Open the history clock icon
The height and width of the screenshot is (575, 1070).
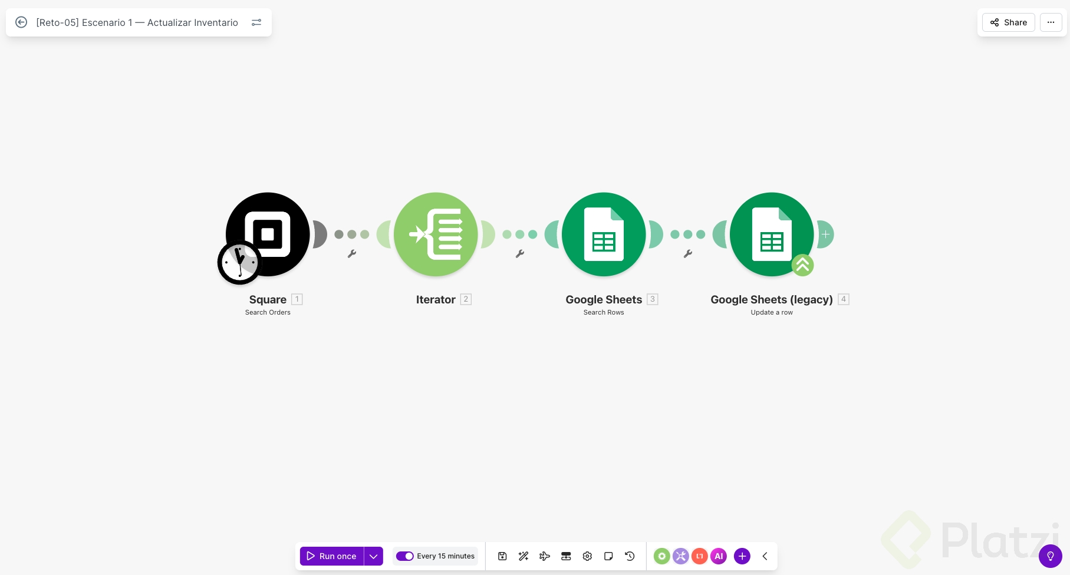tap(630, 556)
